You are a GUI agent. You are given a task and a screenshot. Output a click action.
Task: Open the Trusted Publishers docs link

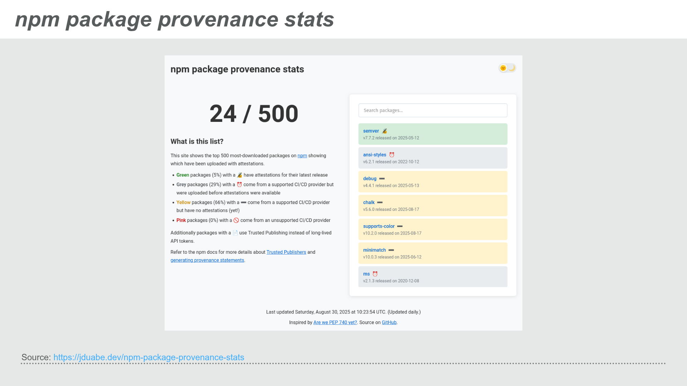tap(286, 252)
